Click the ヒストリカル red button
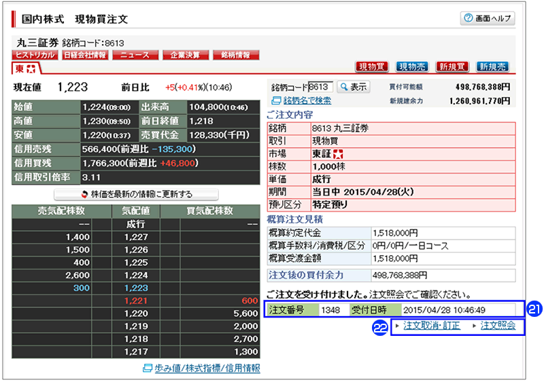Viewport: 544px width, 382px height. [35, 55]
